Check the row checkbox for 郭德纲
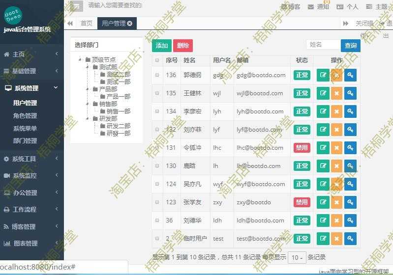The image size is (393, 275). tap(157, 75)
